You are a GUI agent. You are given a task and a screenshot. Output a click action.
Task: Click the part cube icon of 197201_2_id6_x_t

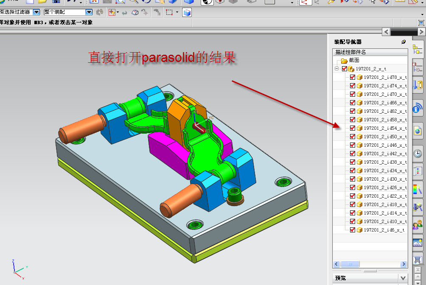click(359, 230)
